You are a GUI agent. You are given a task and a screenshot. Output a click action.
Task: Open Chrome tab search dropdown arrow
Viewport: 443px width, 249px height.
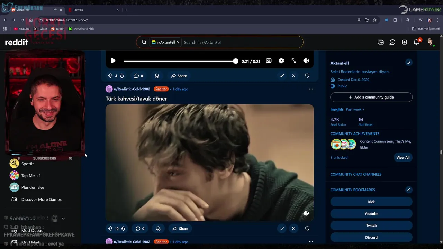coord(4,10)
